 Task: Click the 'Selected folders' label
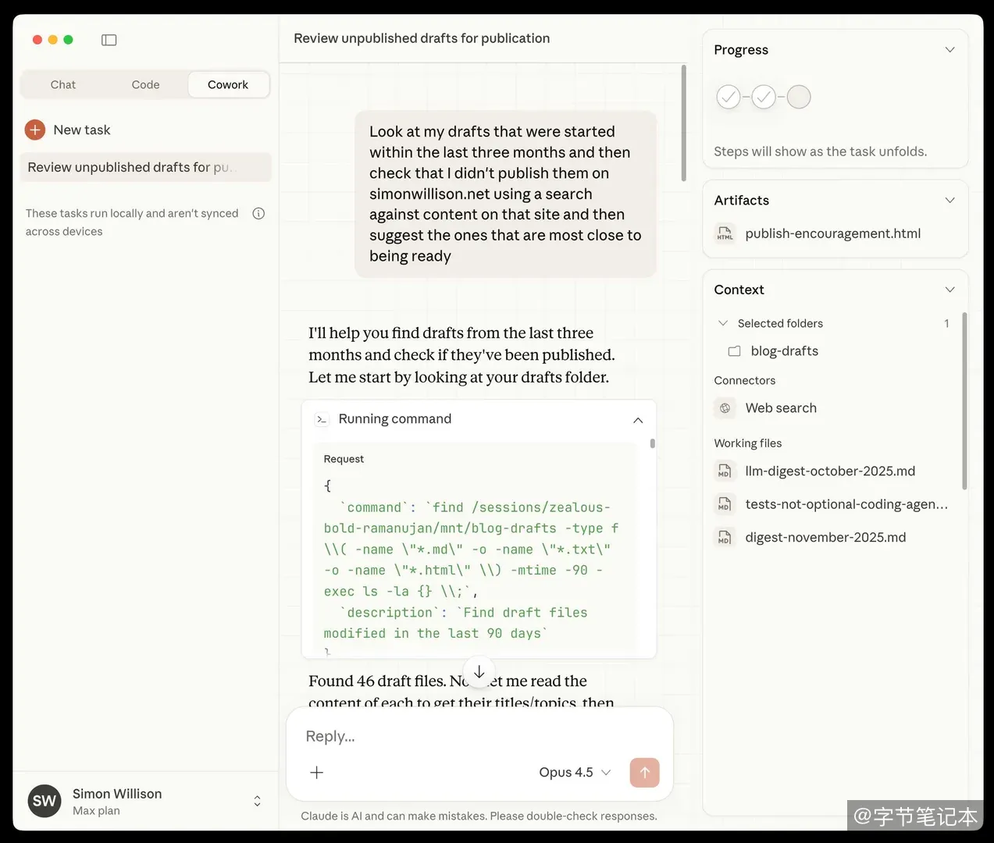point(780,323)
